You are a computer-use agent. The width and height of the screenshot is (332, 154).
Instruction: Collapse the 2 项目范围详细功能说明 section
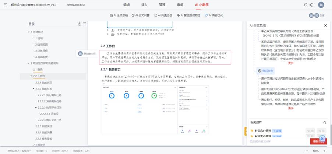(x=29, y=63)
